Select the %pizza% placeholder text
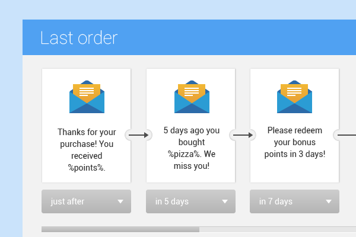Screen dimensions: 356x237 click(185, 154)
